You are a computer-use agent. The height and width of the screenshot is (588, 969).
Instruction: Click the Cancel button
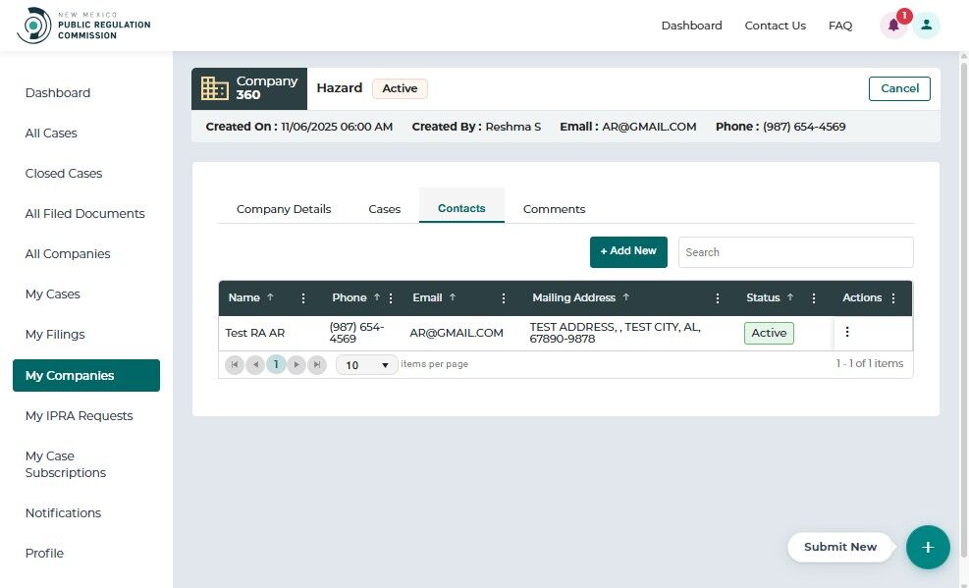(899, 88)
